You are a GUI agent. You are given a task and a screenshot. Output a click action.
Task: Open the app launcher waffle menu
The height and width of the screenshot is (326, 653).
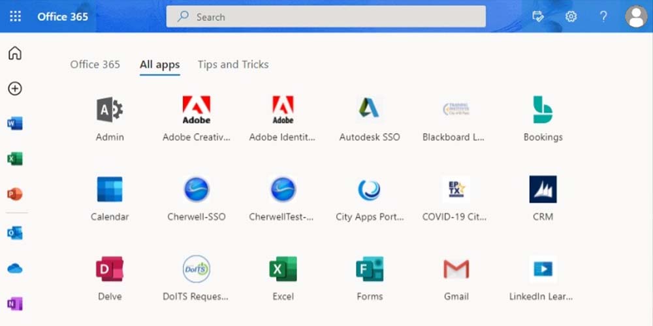[x=16, y=17]
